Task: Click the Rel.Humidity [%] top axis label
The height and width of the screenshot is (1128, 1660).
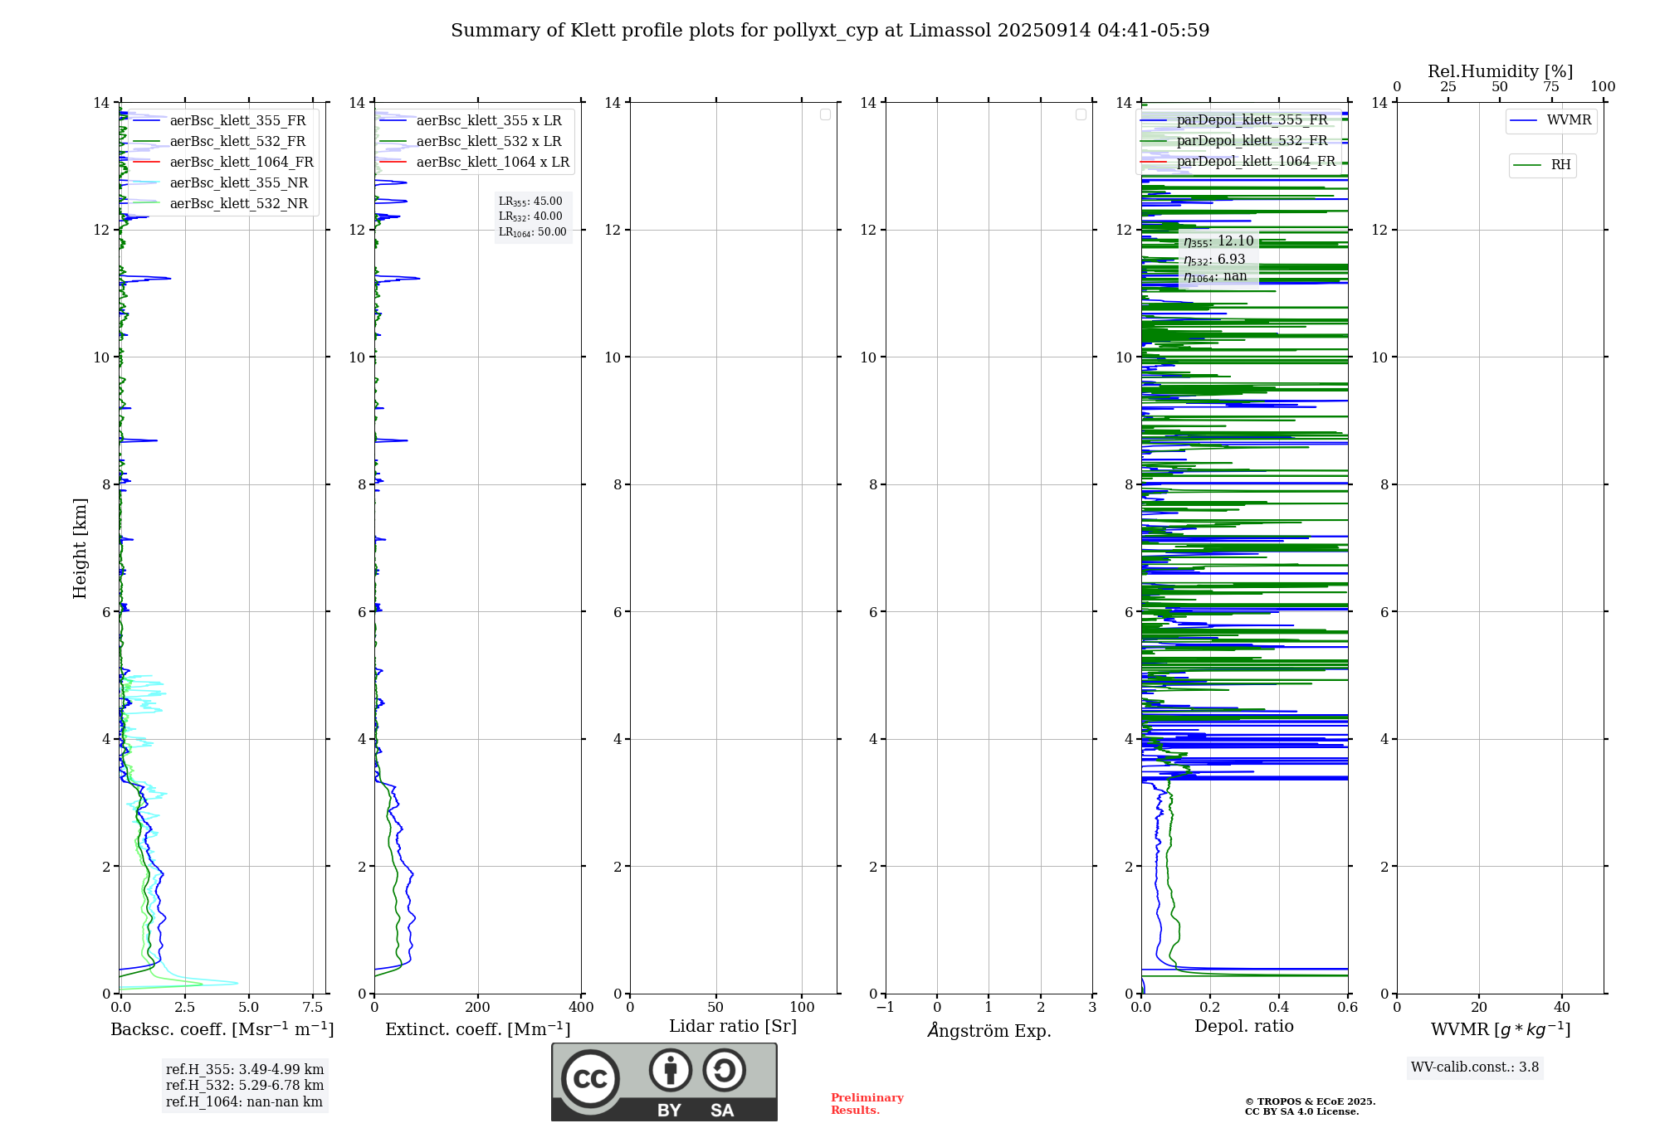Action: point(1500,72)
